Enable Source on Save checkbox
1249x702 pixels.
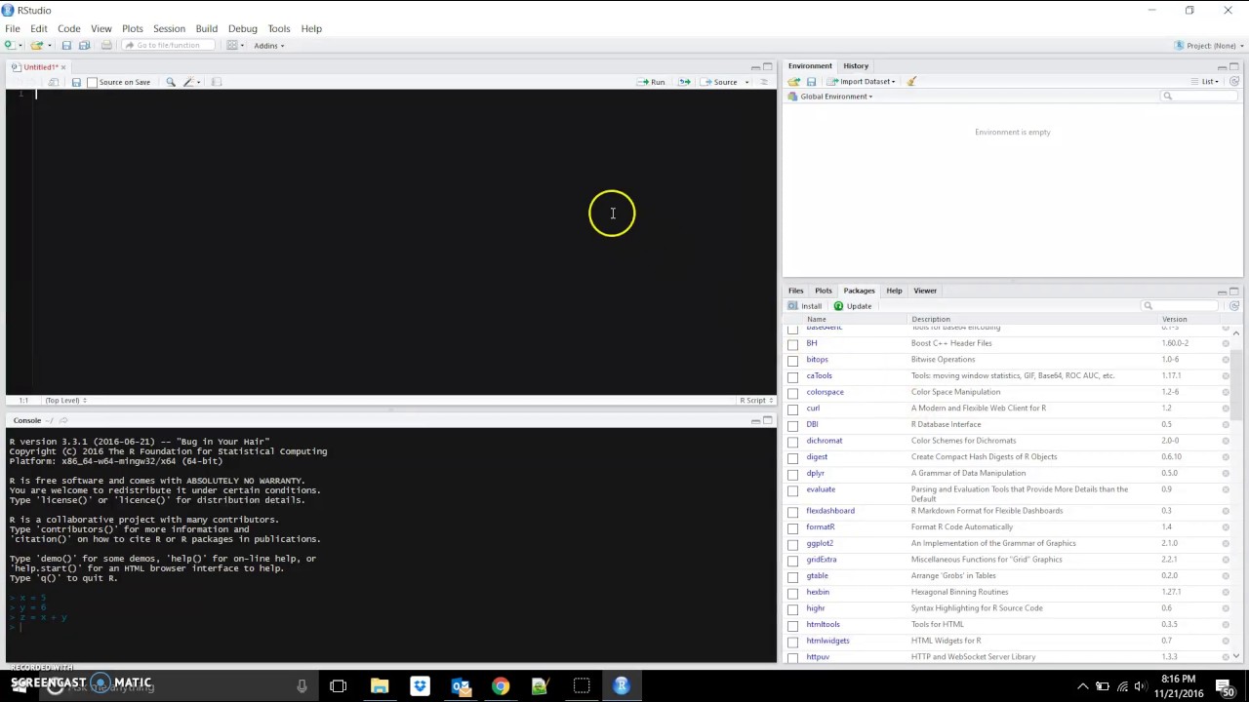tap(92, 82)
